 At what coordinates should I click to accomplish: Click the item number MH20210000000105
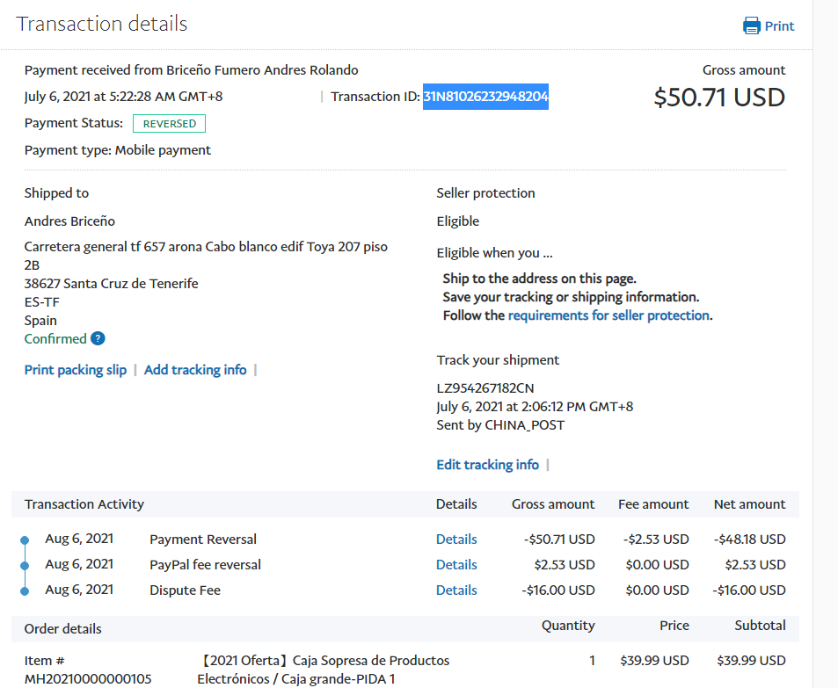tap(88, 678)
